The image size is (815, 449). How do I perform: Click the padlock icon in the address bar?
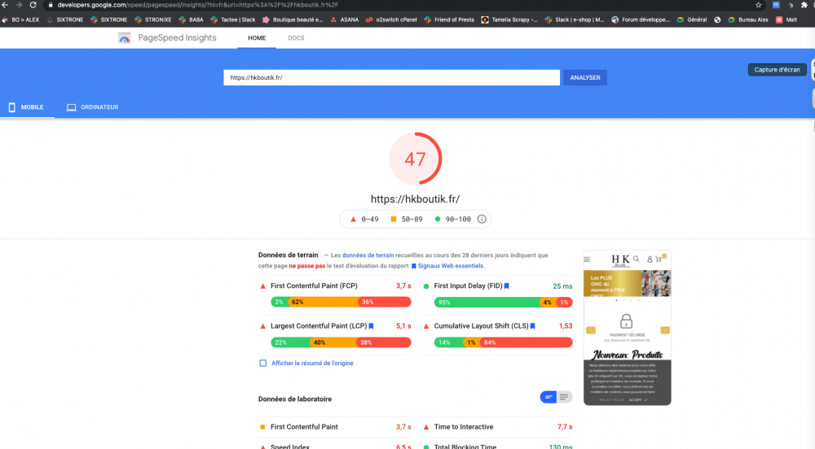click(51, 5)
